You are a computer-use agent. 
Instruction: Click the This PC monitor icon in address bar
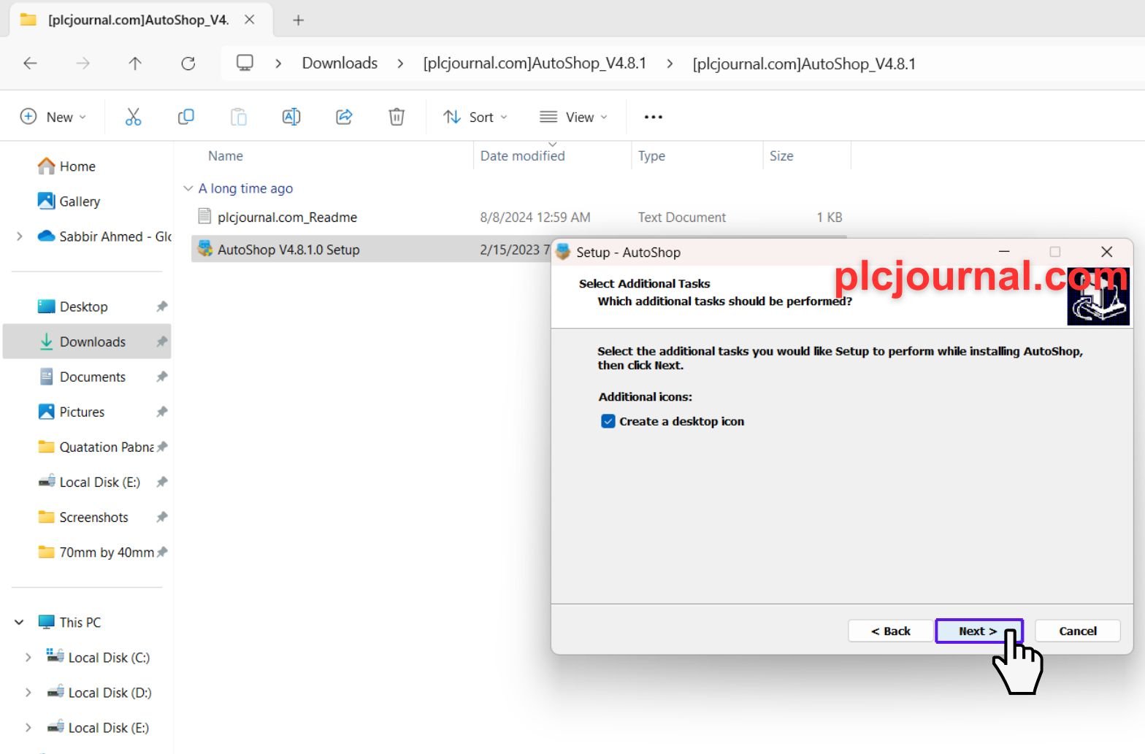click(x=245, y=64)
